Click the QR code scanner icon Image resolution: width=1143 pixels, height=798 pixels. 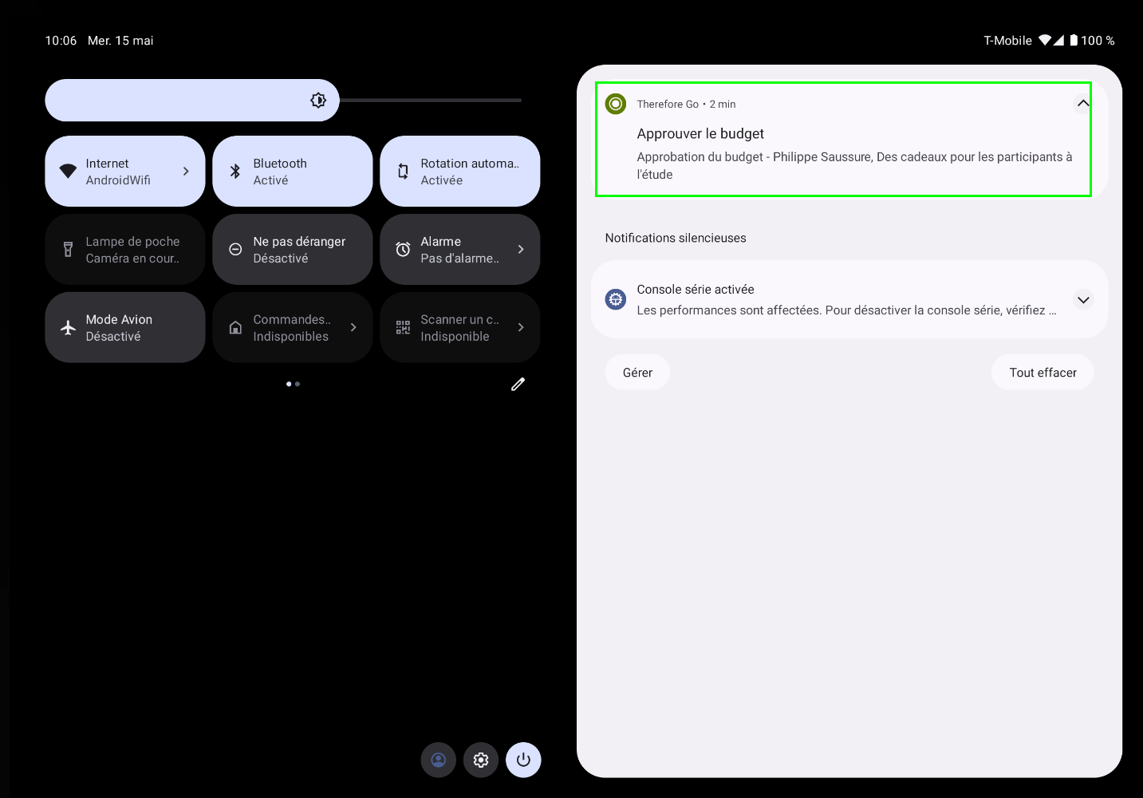403,328
